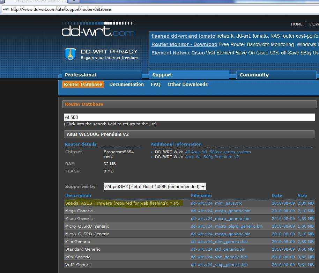Open the 'Supported by' build version dropdown
The height and width of the screenshot is (273, 319).
coord(155,186)
